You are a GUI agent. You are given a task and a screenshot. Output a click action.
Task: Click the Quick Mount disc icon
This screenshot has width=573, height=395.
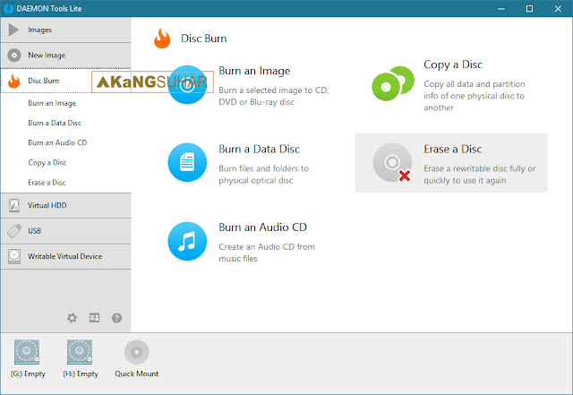tap(137, 352)
